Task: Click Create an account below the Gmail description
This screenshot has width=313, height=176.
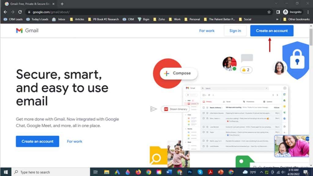Action: (x=38, y=141)
